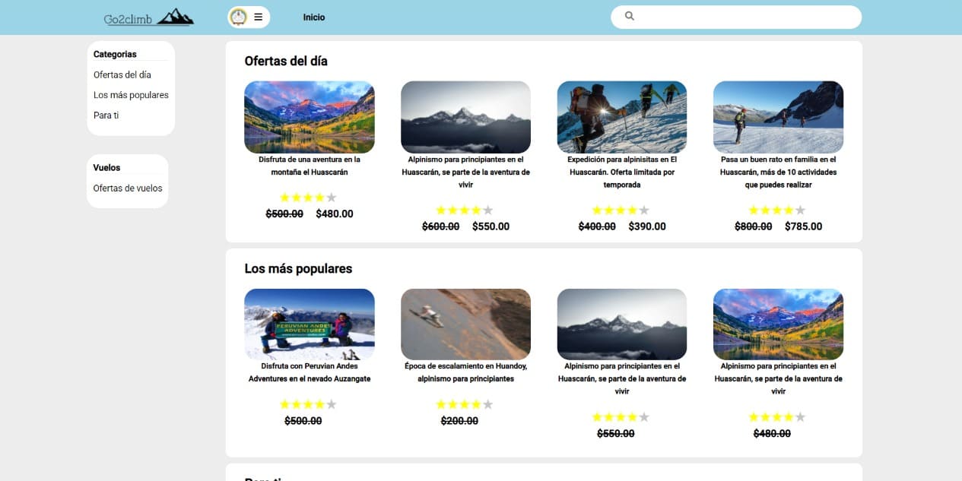Open Ofertas de vuelos link
This screenshot has height=481, width=962.
click(x=128, y=188)
